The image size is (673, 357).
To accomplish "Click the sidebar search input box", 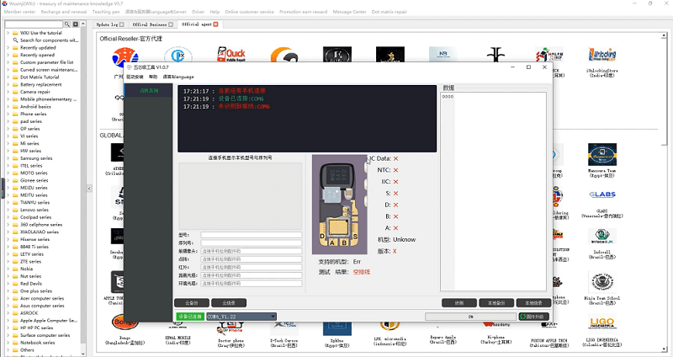I will (x=34, y=24).
